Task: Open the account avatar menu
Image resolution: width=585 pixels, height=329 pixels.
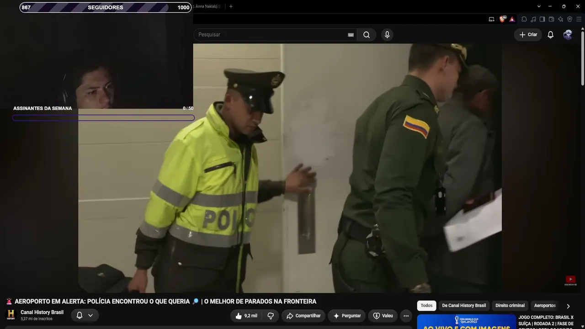Action: coord(568,35)
